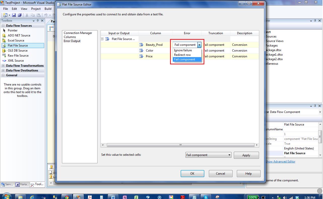Viewport: 323px width, 199px height.
Task: Pick the Raw File Source icon
Action: pos(4,56)
